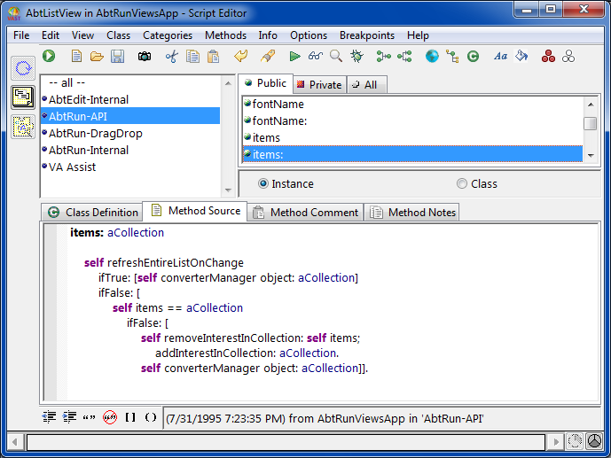The image size is (611, 458).
Task: Click the camera snapshot icon
Action: [x=144, y=57]
